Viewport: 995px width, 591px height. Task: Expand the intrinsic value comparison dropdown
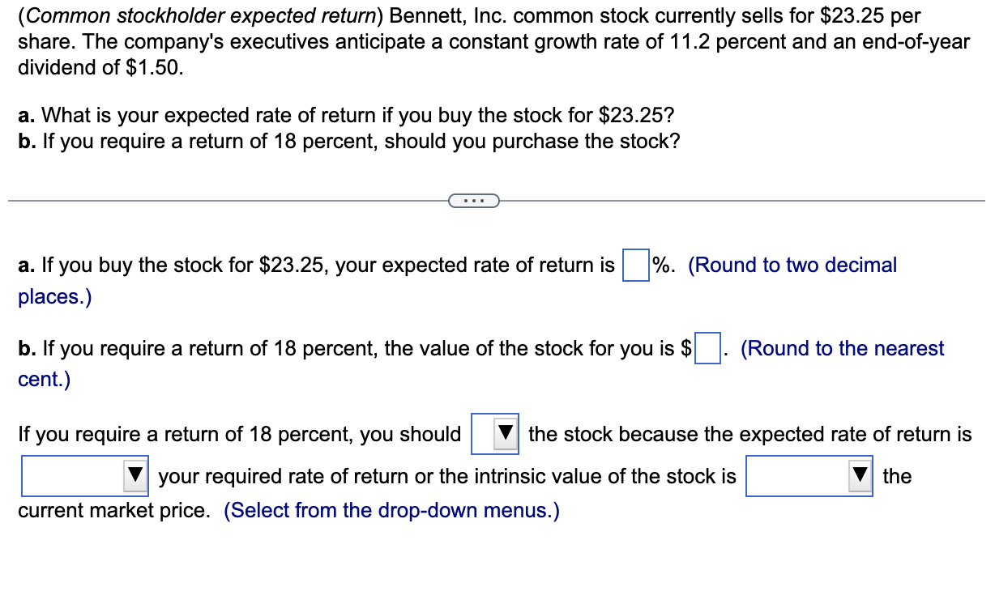click(x=809, y=476)
